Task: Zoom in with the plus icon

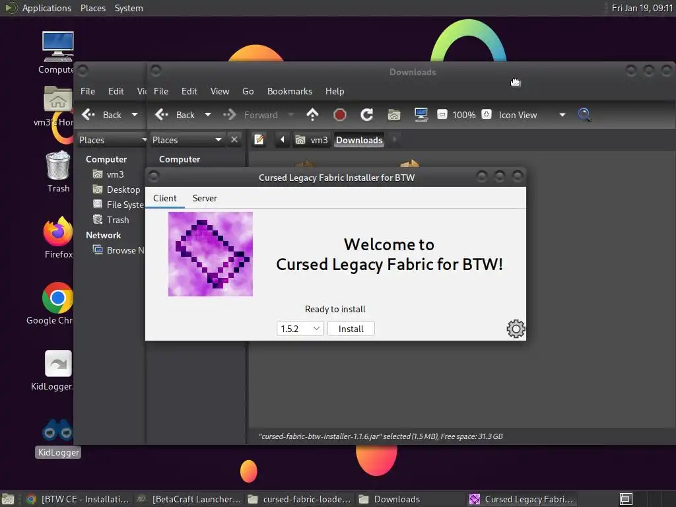Action: pos(487,114)
